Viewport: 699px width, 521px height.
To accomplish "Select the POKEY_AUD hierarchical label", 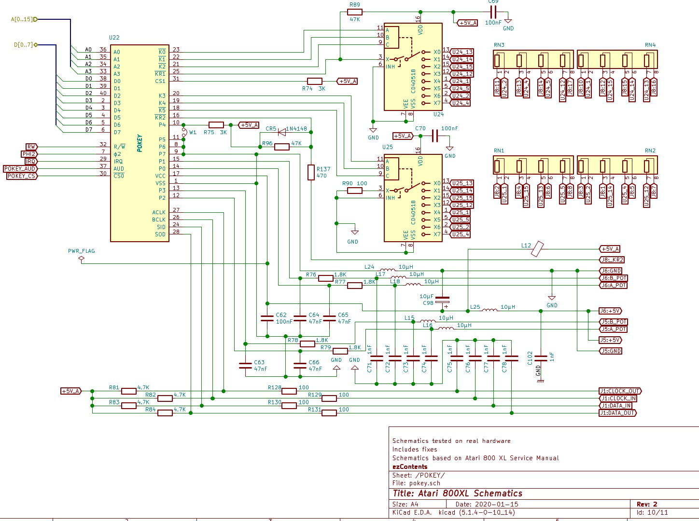I will pos(20,169).
